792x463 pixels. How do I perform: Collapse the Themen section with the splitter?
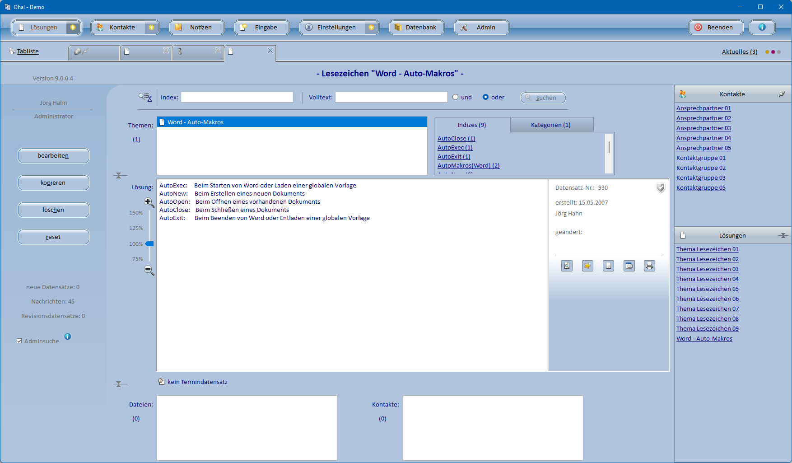119,175
